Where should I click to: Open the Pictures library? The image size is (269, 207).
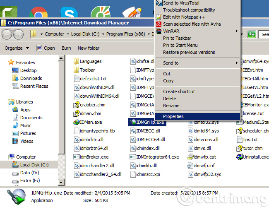pyautogui.click(x=24, y=133)
